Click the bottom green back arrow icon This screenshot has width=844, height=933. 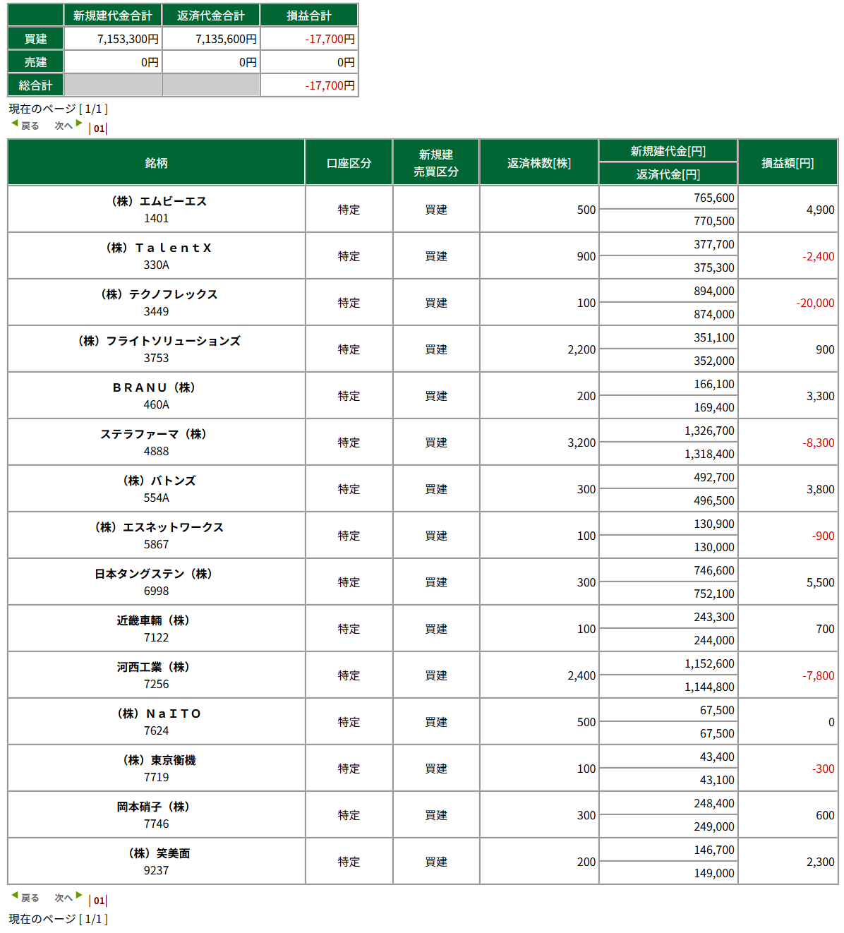coord(14,896)
